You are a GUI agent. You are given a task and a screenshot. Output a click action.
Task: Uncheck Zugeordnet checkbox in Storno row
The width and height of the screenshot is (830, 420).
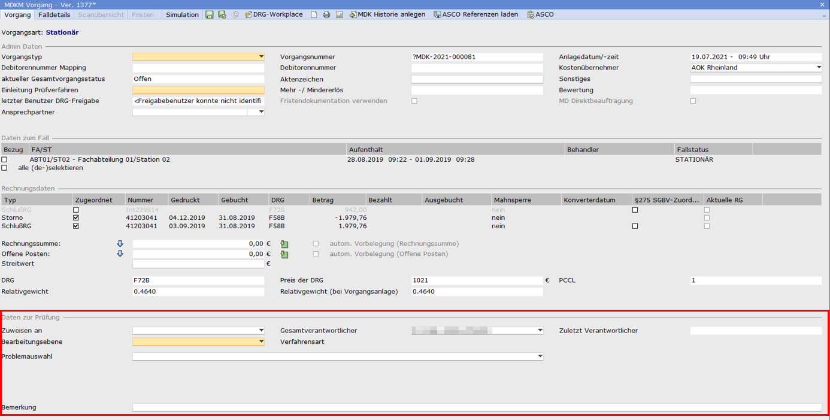point(75,218)
